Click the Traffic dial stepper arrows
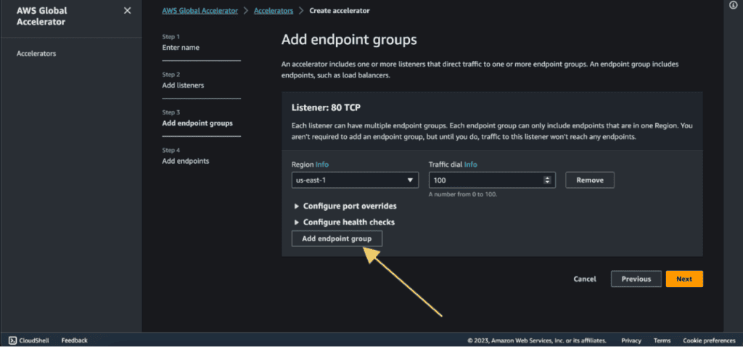The width and height of the screenshot is (743, 347). pyautogui.click(x=547, y=180)
